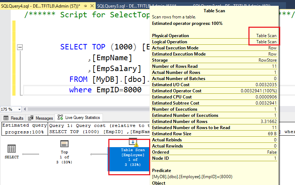Click the 'Estimated Number of Rows to be Read' row
Screen dimensions: 295x185
coord(214,128)
